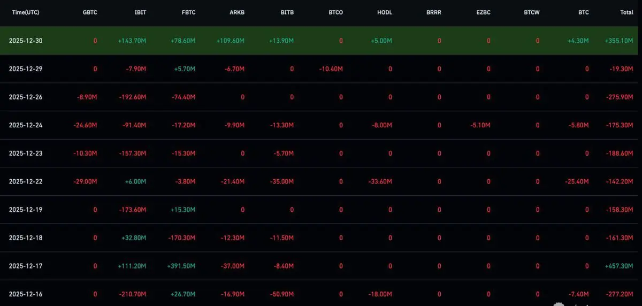642x306 pixels.
Task: Select the +4.30M BTC value
Action: [x=579, y=41]
